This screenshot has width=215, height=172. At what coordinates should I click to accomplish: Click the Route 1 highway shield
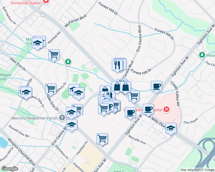tap(43, 15)
